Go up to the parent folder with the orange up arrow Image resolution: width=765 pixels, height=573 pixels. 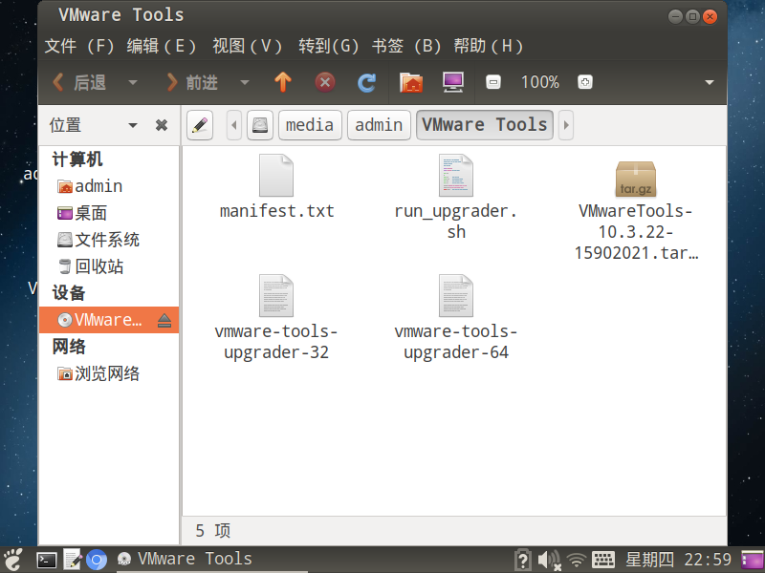[x=283, y=82]
